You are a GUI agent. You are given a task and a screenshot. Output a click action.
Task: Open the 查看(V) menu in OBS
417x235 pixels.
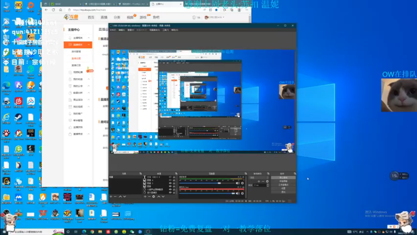(x=131, y=30)
